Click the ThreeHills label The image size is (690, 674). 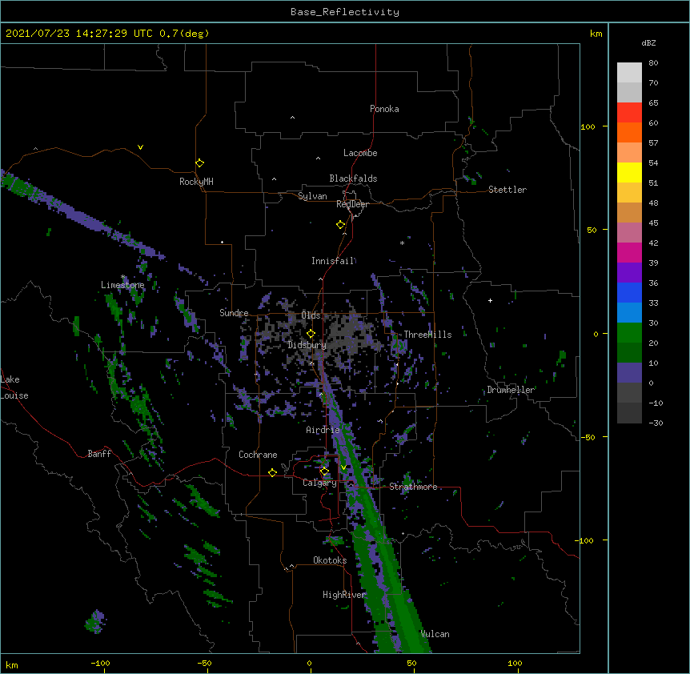[x=427, y=335]
